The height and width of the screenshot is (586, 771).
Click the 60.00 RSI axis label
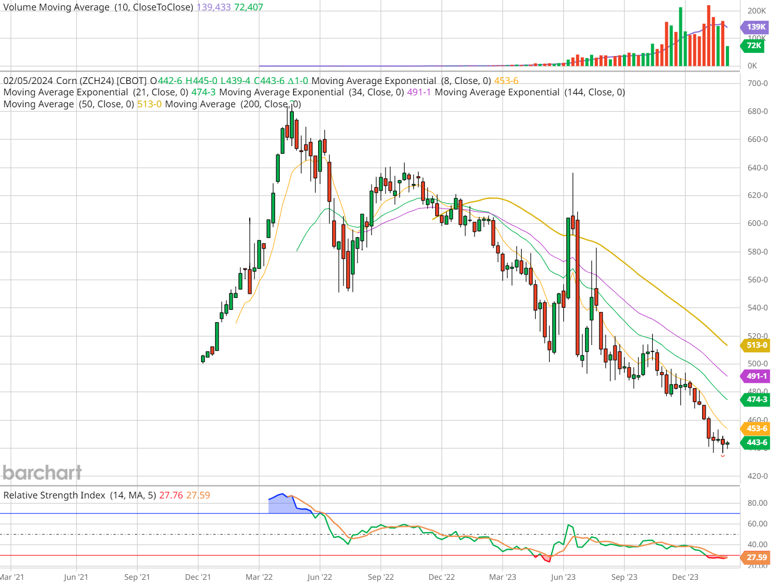758,524
